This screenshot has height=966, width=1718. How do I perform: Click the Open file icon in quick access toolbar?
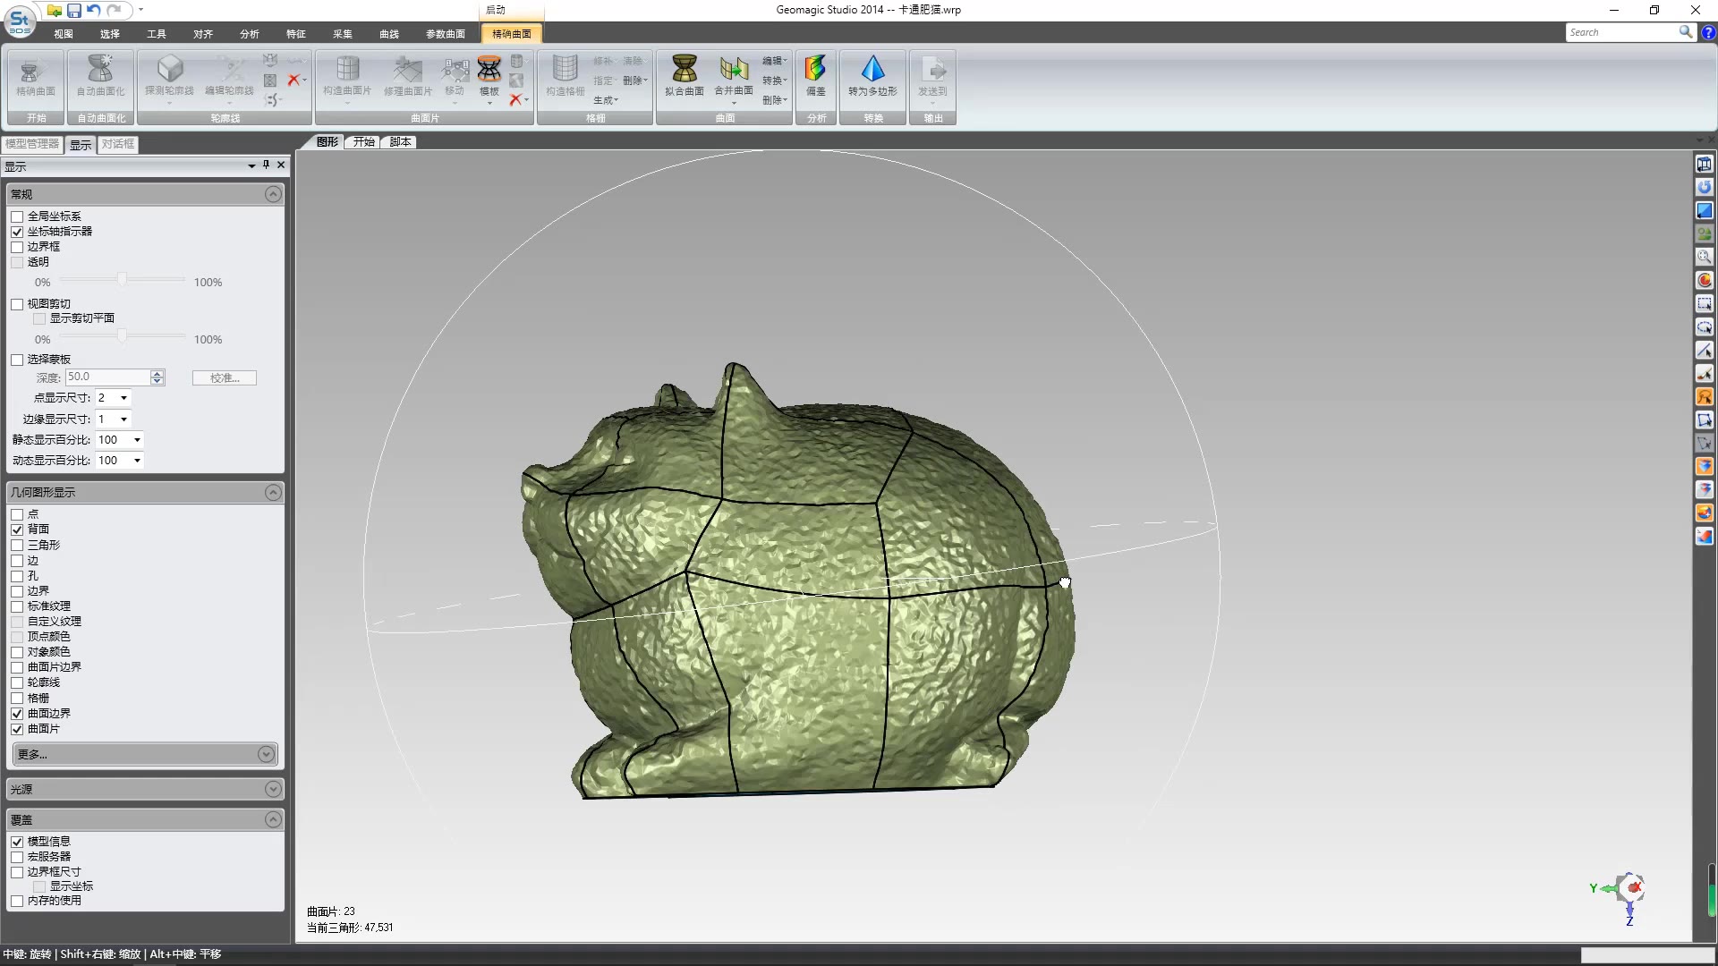pyautogui.click(x=55, y=11)
